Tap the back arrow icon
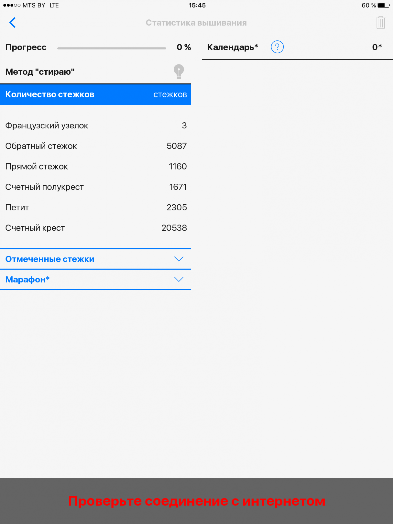The width and height of the screenshot is (393, 524). click(x=12, y=23)
